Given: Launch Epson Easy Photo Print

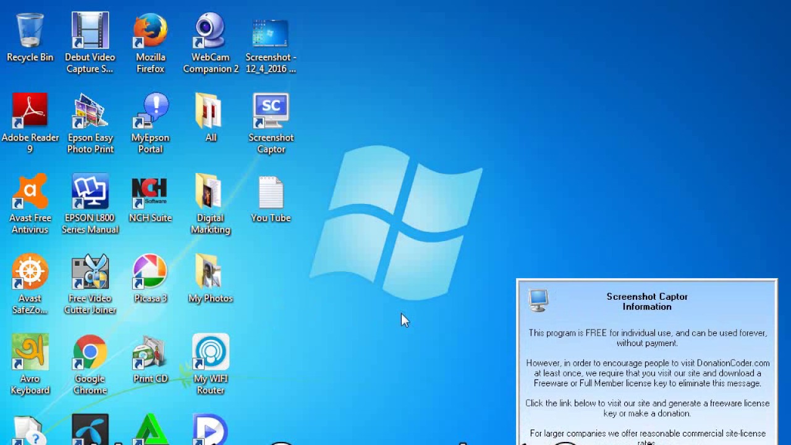Looking at the screenshot, I should [x=90, y=124].
